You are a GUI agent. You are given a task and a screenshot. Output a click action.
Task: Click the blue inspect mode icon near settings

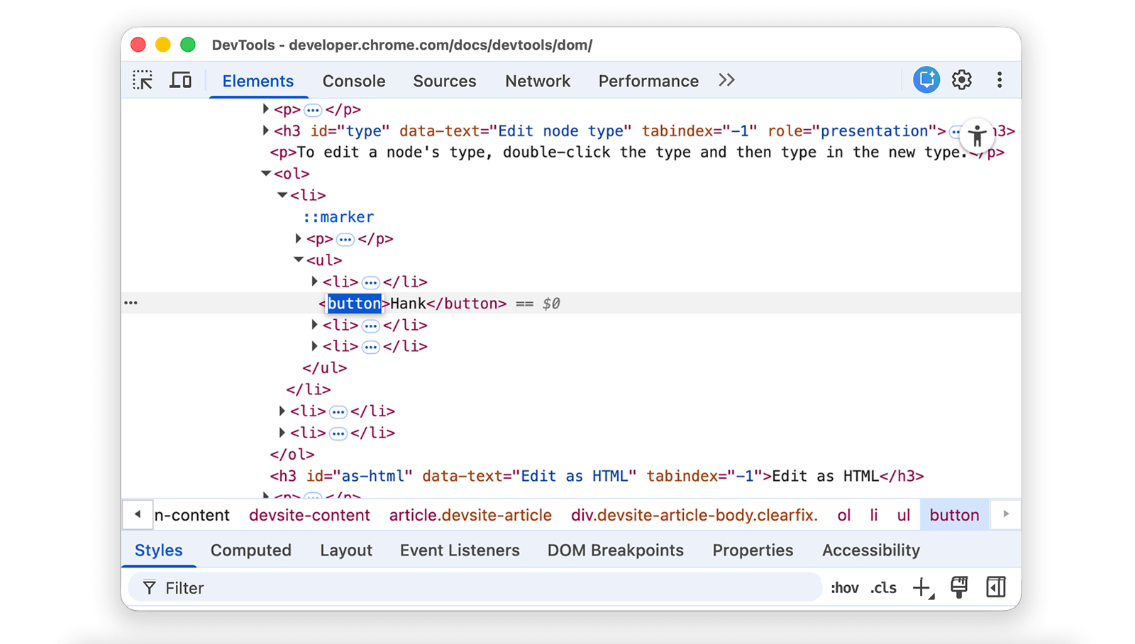click(926, 80)
